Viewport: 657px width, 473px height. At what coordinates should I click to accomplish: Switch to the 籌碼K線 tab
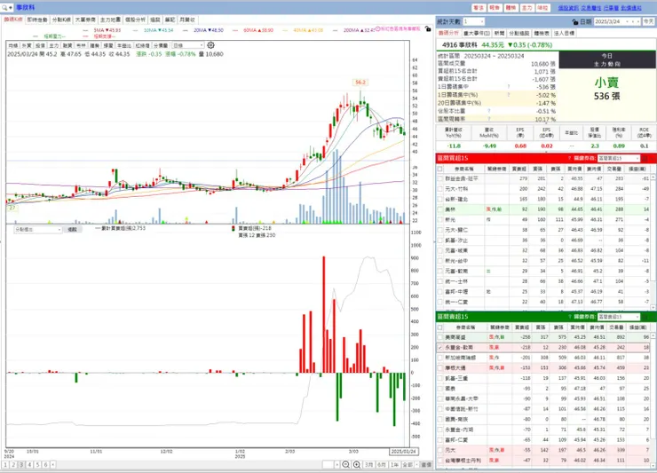point(13,20)
